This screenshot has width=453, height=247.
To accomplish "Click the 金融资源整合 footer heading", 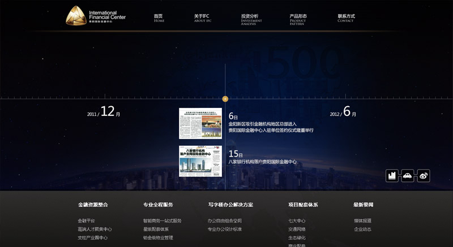I will pos(93,205).
